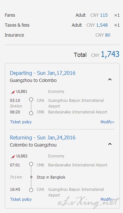Click the CAN departure circle marker at 03:10
This screenshot has width=123, height=213.
coord(31,100)
